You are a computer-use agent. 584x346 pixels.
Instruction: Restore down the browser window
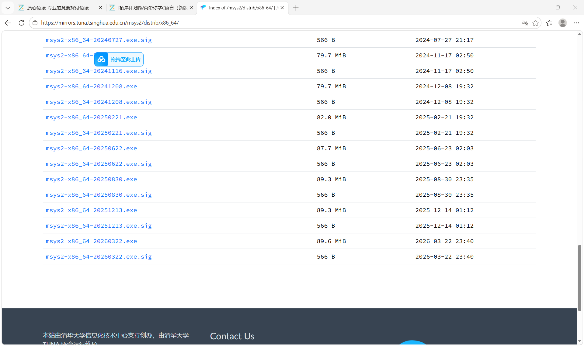pyautogui.click(x=558, y=8)
